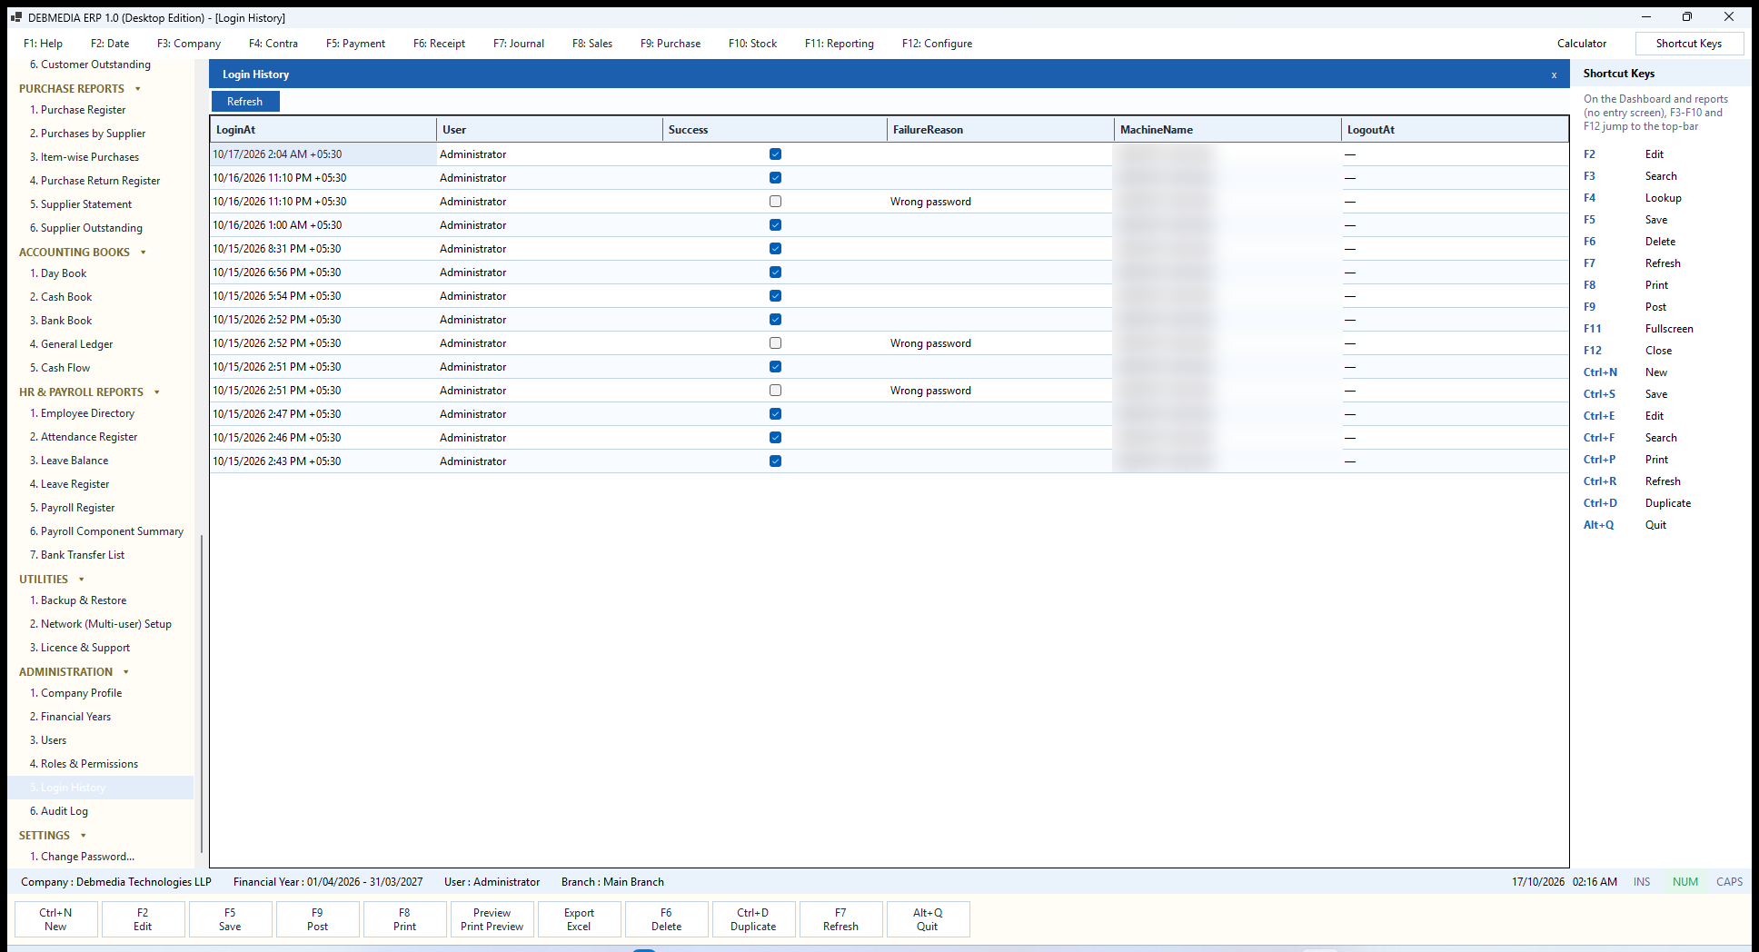
Task: Select the 10/16/2026 11:10 PM Wrong password cell
Action: click(x=1000, y=202)
